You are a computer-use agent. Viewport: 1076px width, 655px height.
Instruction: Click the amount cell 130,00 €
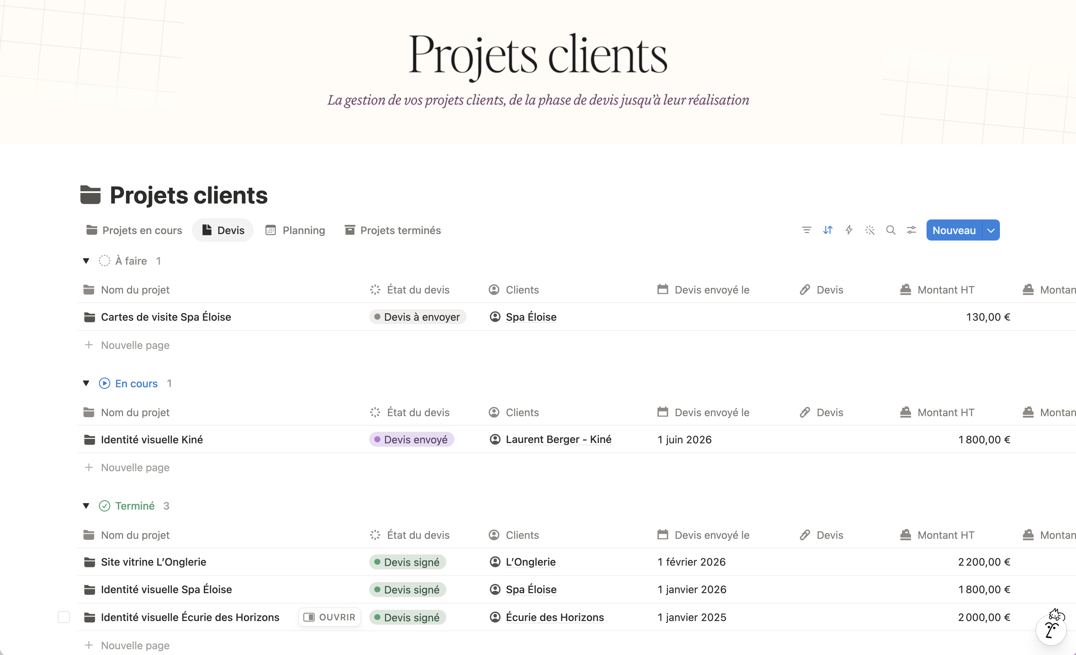[988, 317]
